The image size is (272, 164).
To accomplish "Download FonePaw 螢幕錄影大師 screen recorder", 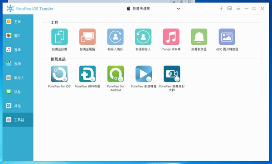I will click(x=172, y=74).
